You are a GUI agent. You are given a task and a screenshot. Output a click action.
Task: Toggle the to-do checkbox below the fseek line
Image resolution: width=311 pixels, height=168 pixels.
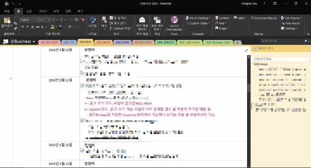click(82, 120)
